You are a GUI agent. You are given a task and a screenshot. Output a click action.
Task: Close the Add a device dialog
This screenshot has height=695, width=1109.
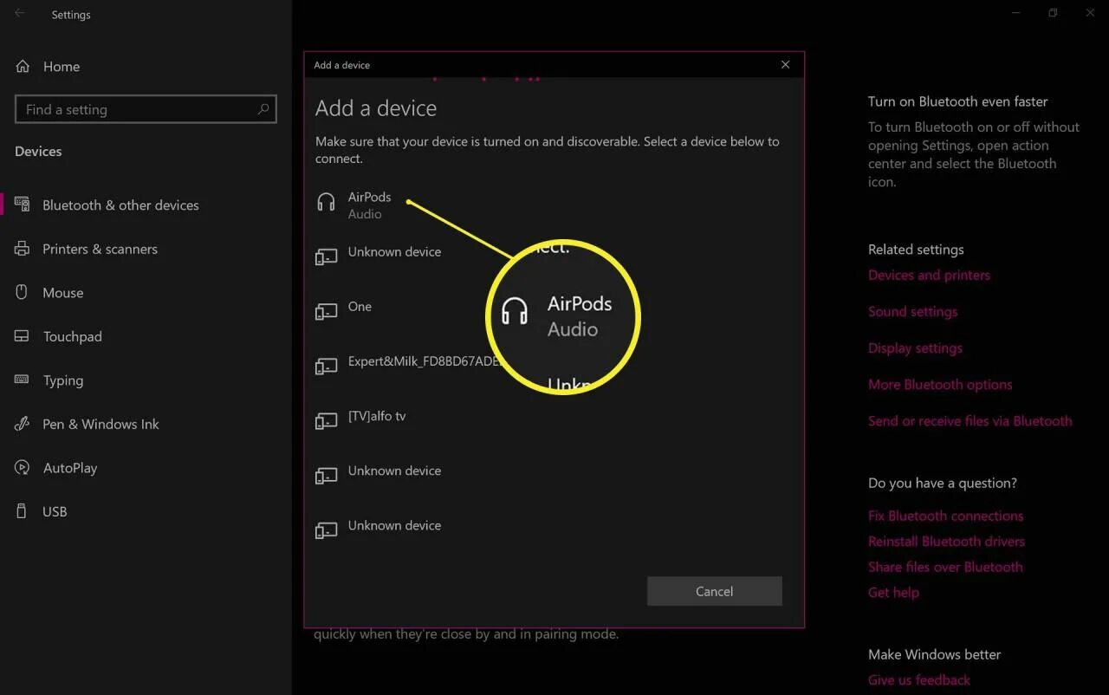pos(785,65)
